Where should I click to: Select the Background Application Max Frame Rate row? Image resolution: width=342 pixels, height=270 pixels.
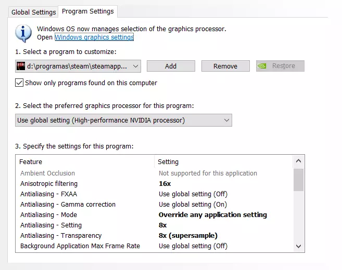80,246
